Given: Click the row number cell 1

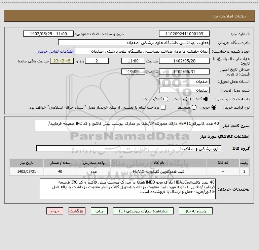Looking at the screenshot, I should (244, 171).
